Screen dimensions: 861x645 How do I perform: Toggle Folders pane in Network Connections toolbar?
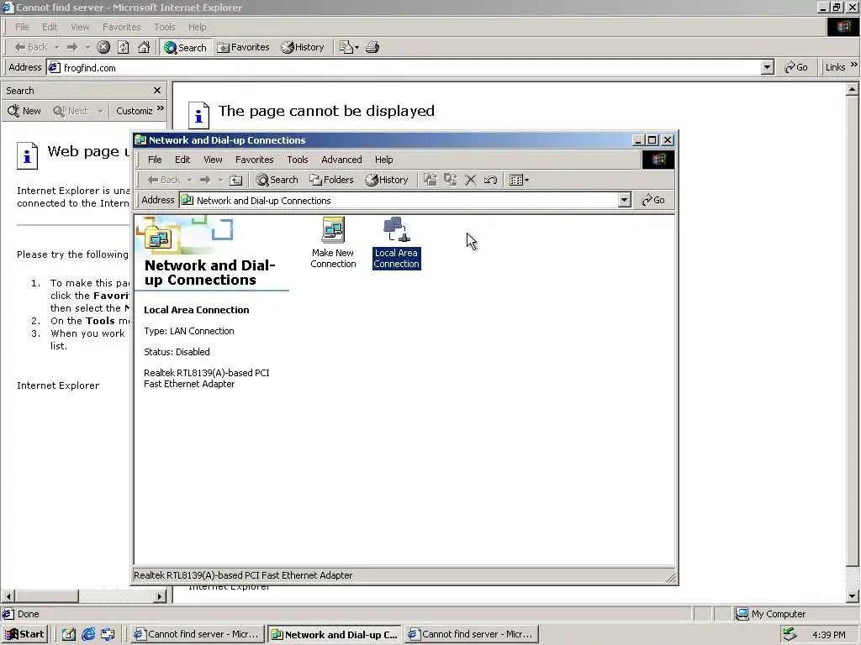tap(331, 180)
